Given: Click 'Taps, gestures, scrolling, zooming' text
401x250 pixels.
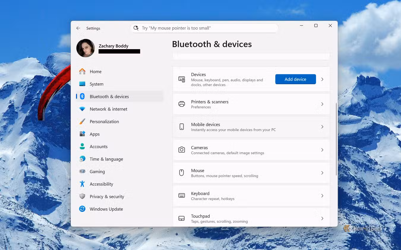Looking at the screenshot, I should point(220,222).
